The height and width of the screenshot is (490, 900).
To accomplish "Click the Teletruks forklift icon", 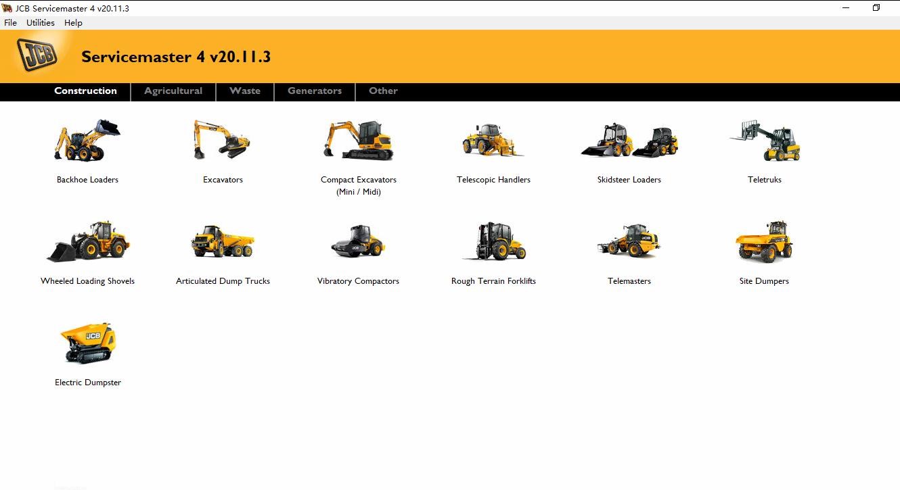I will [765, 141].
